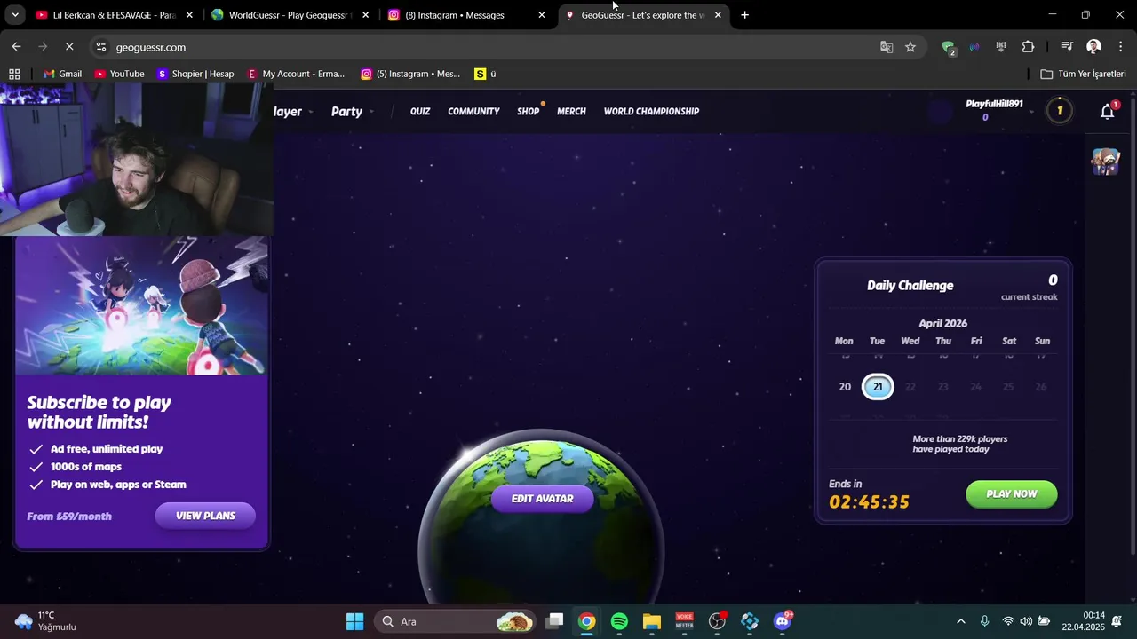Select April 20 in Daily Challenge calendar
The width and height of the screenshot is (1137, 639).
[845, 386]
